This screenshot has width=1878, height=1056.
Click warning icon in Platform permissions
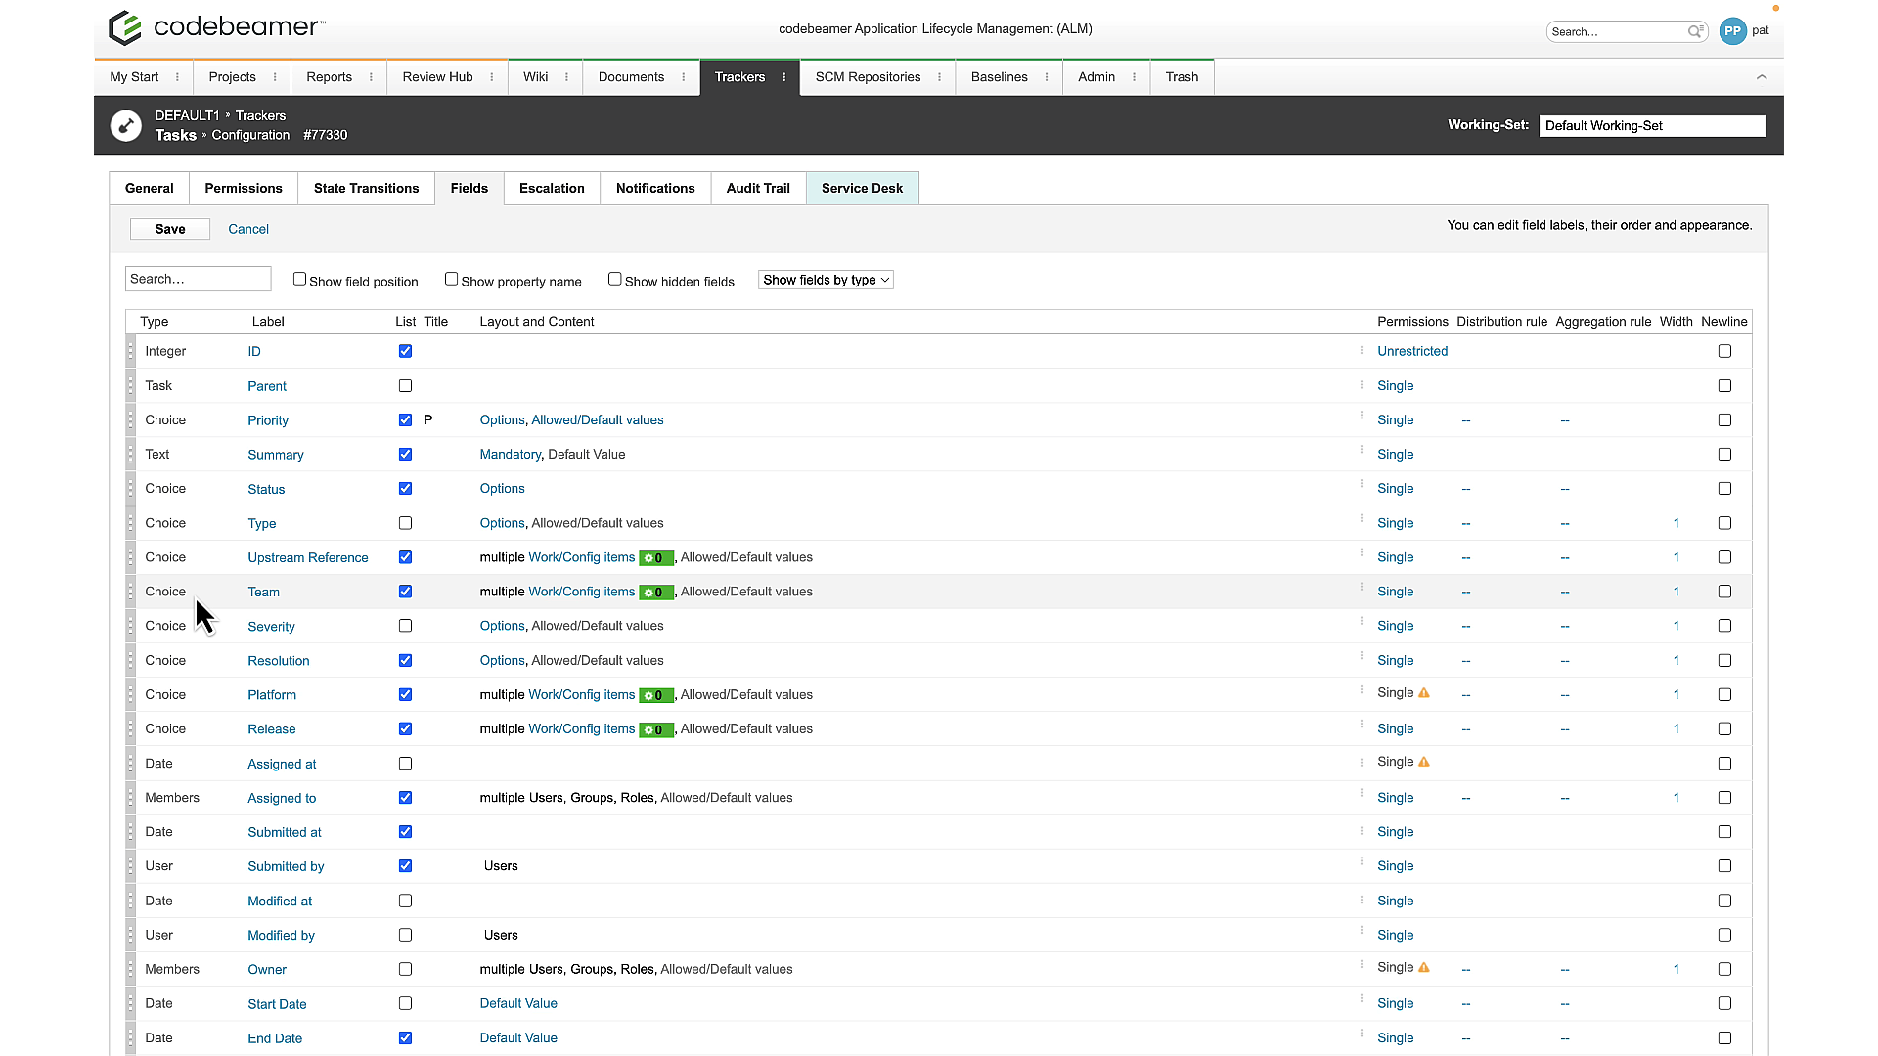pyautogui.click(x=1424, y=693)
